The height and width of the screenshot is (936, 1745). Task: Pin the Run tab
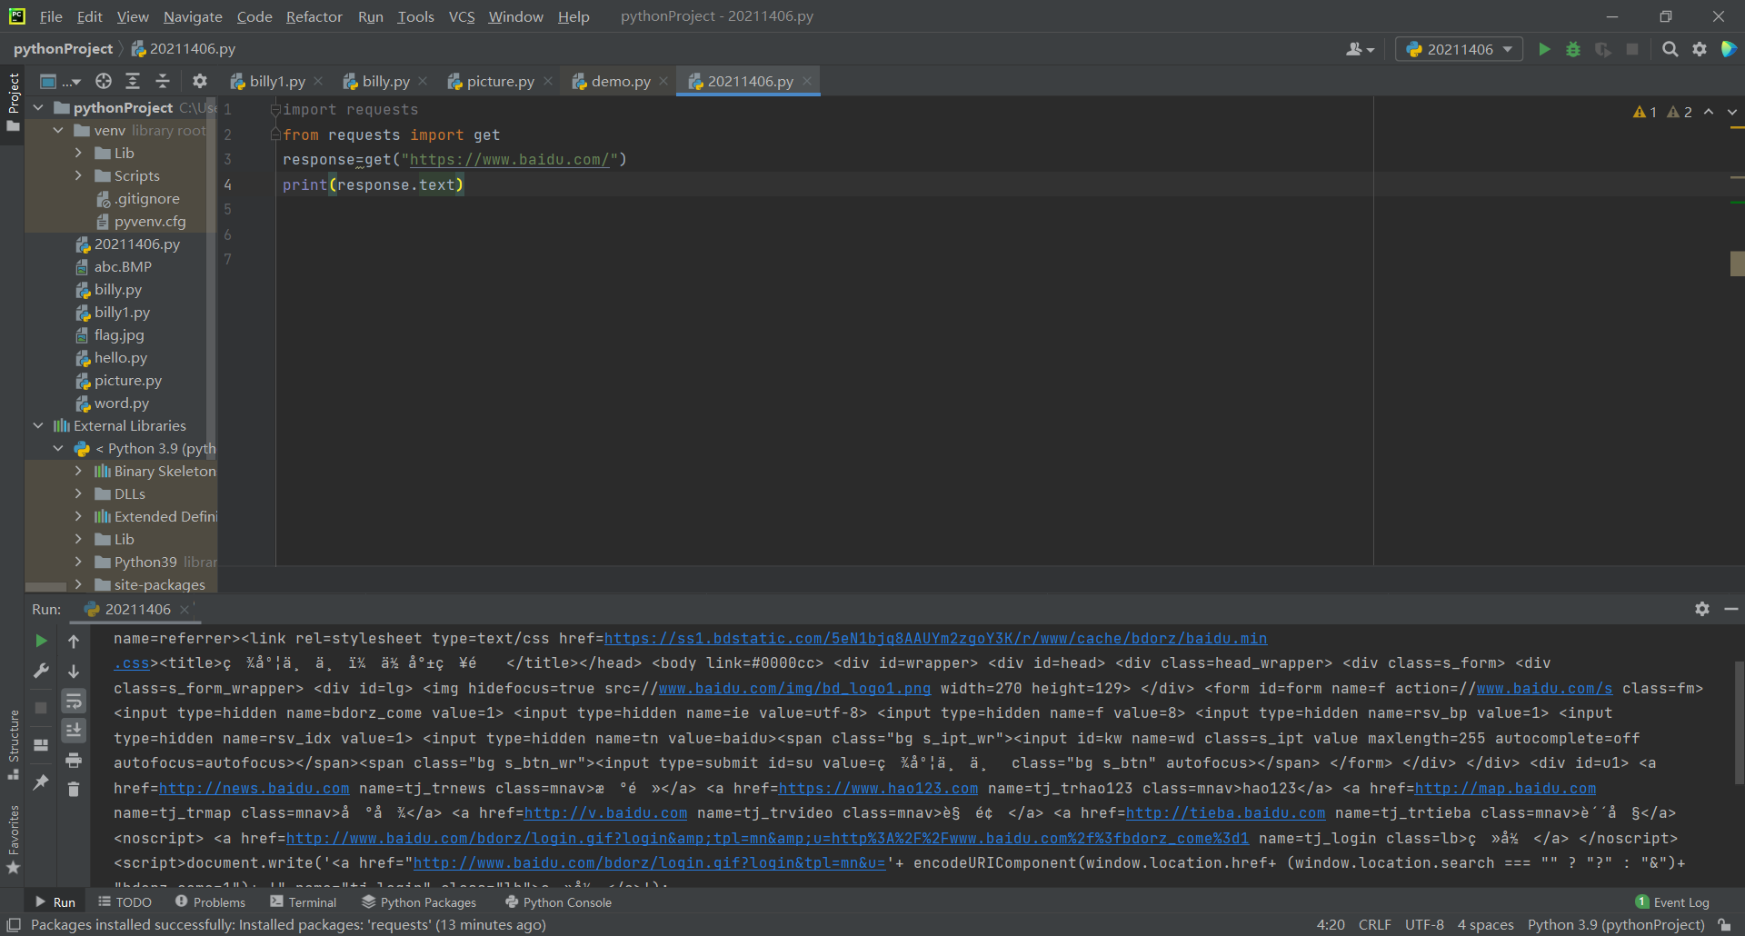tap(41, 782)
